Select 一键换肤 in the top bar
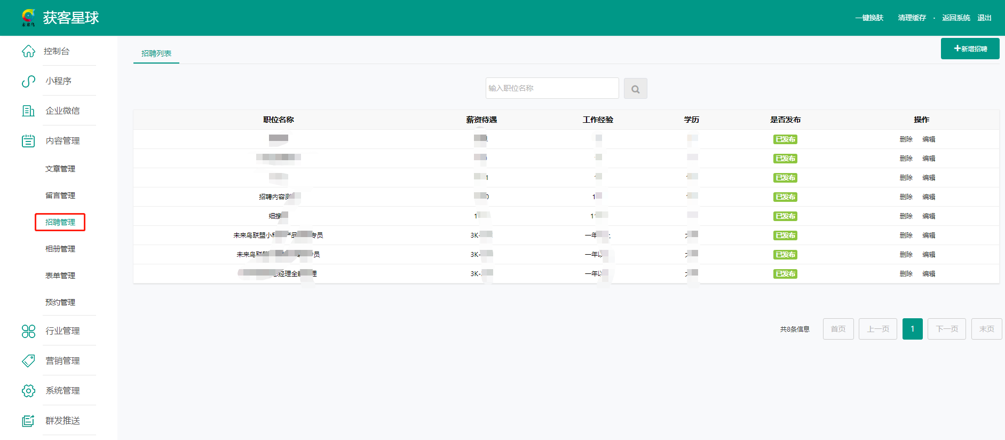 point(869,18)
